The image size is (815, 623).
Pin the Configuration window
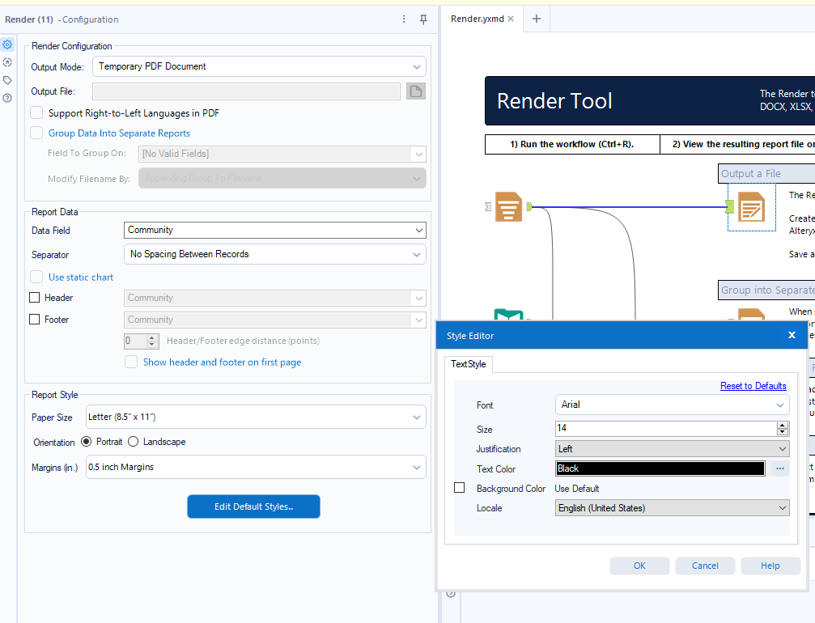(x=422, y=19)
